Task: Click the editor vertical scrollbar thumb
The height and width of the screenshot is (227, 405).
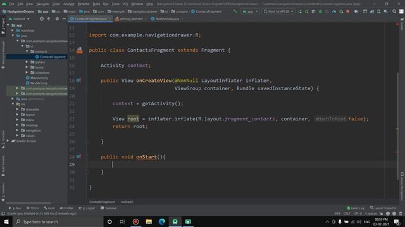Action: coord(398,126)
